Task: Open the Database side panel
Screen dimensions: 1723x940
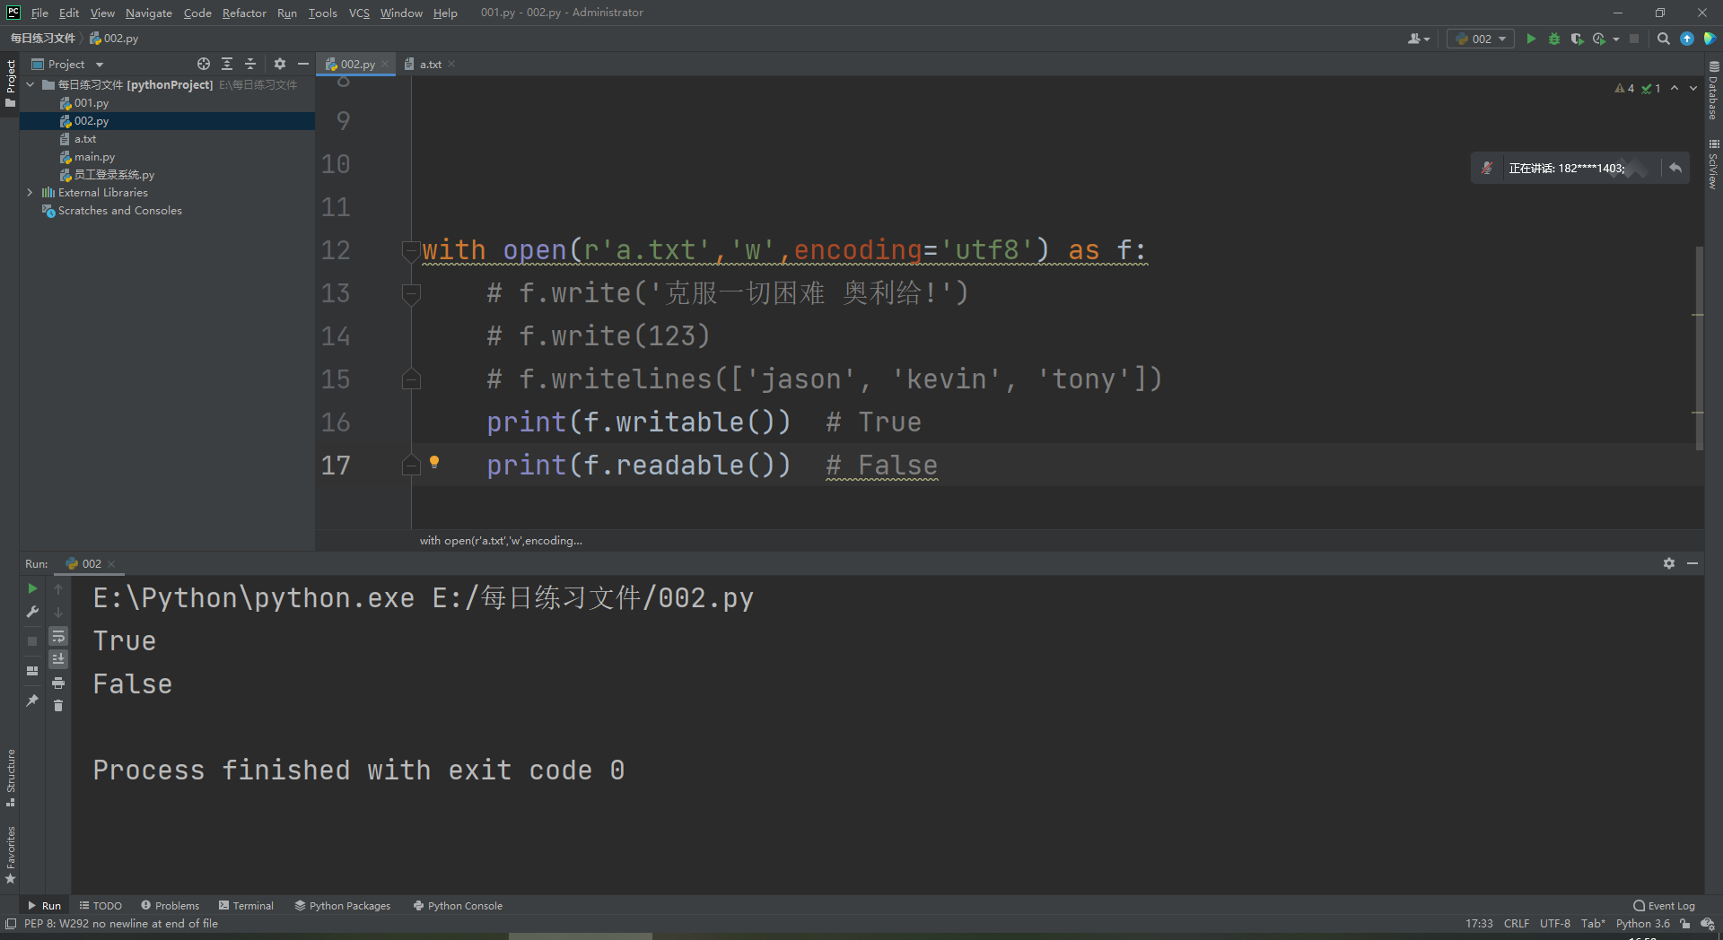Action: pyautogui.click(x=1713, y=91)
